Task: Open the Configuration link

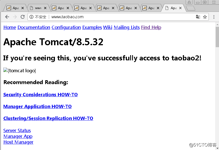Action: tap(66, 27)
